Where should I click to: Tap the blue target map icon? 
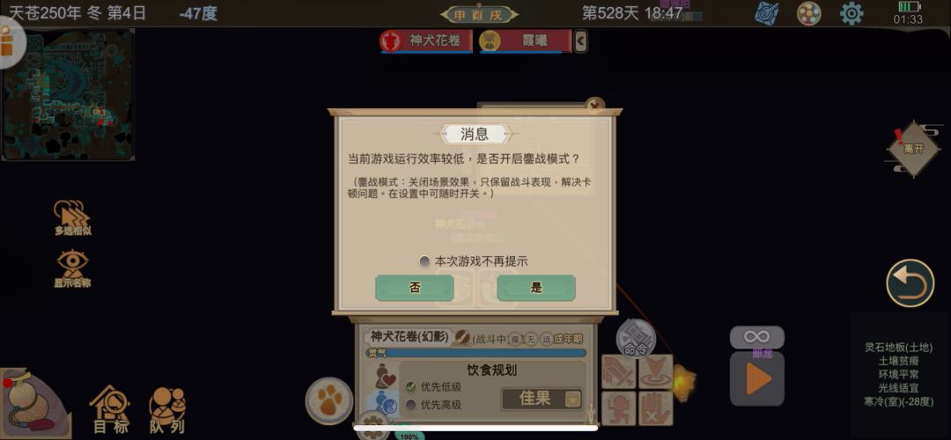point(767,13)
